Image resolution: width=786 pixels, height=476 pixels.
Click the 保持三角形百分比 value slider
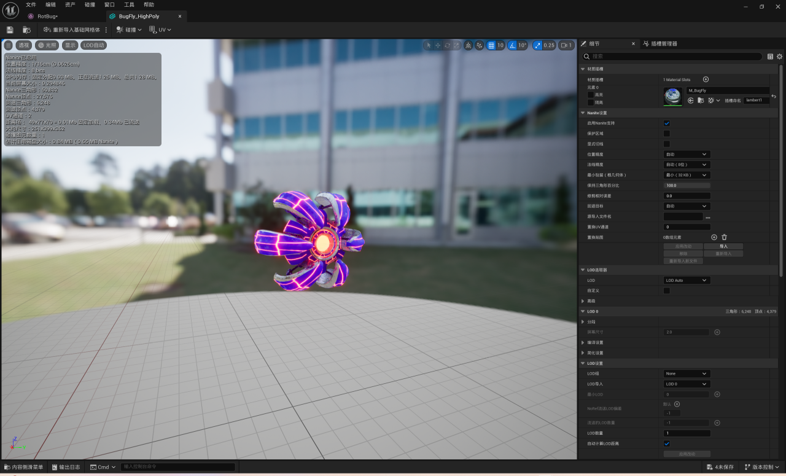[x=687, y=185]
